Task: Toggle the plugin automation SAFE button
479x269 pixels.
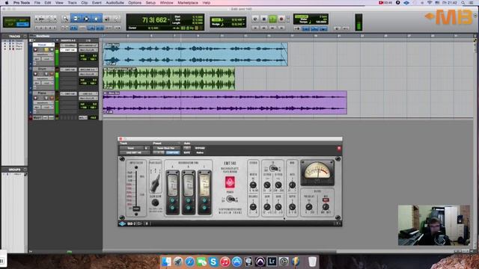Action: coord(186,152)
